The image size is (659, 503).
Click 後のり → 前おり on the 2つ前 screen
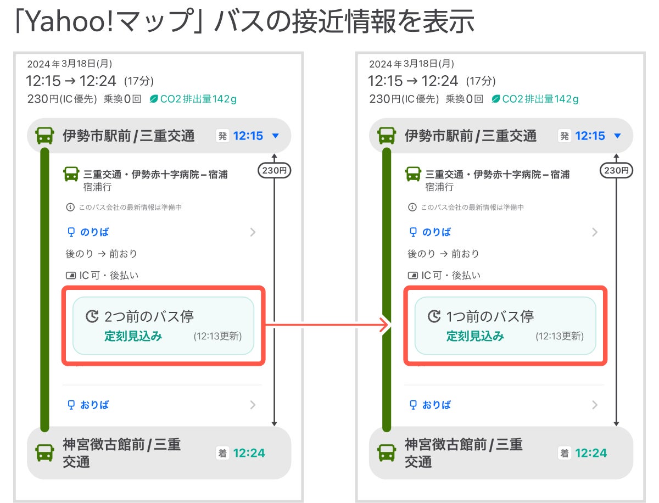tap(101, 254)
